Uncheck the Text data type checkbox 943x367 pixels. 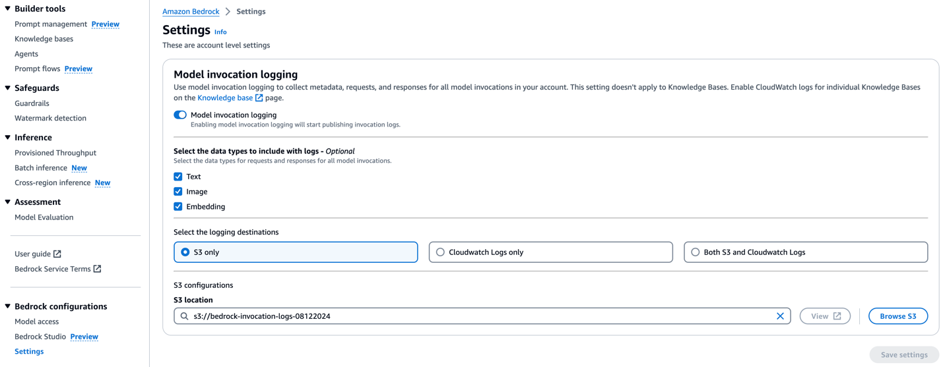point(178,177)
